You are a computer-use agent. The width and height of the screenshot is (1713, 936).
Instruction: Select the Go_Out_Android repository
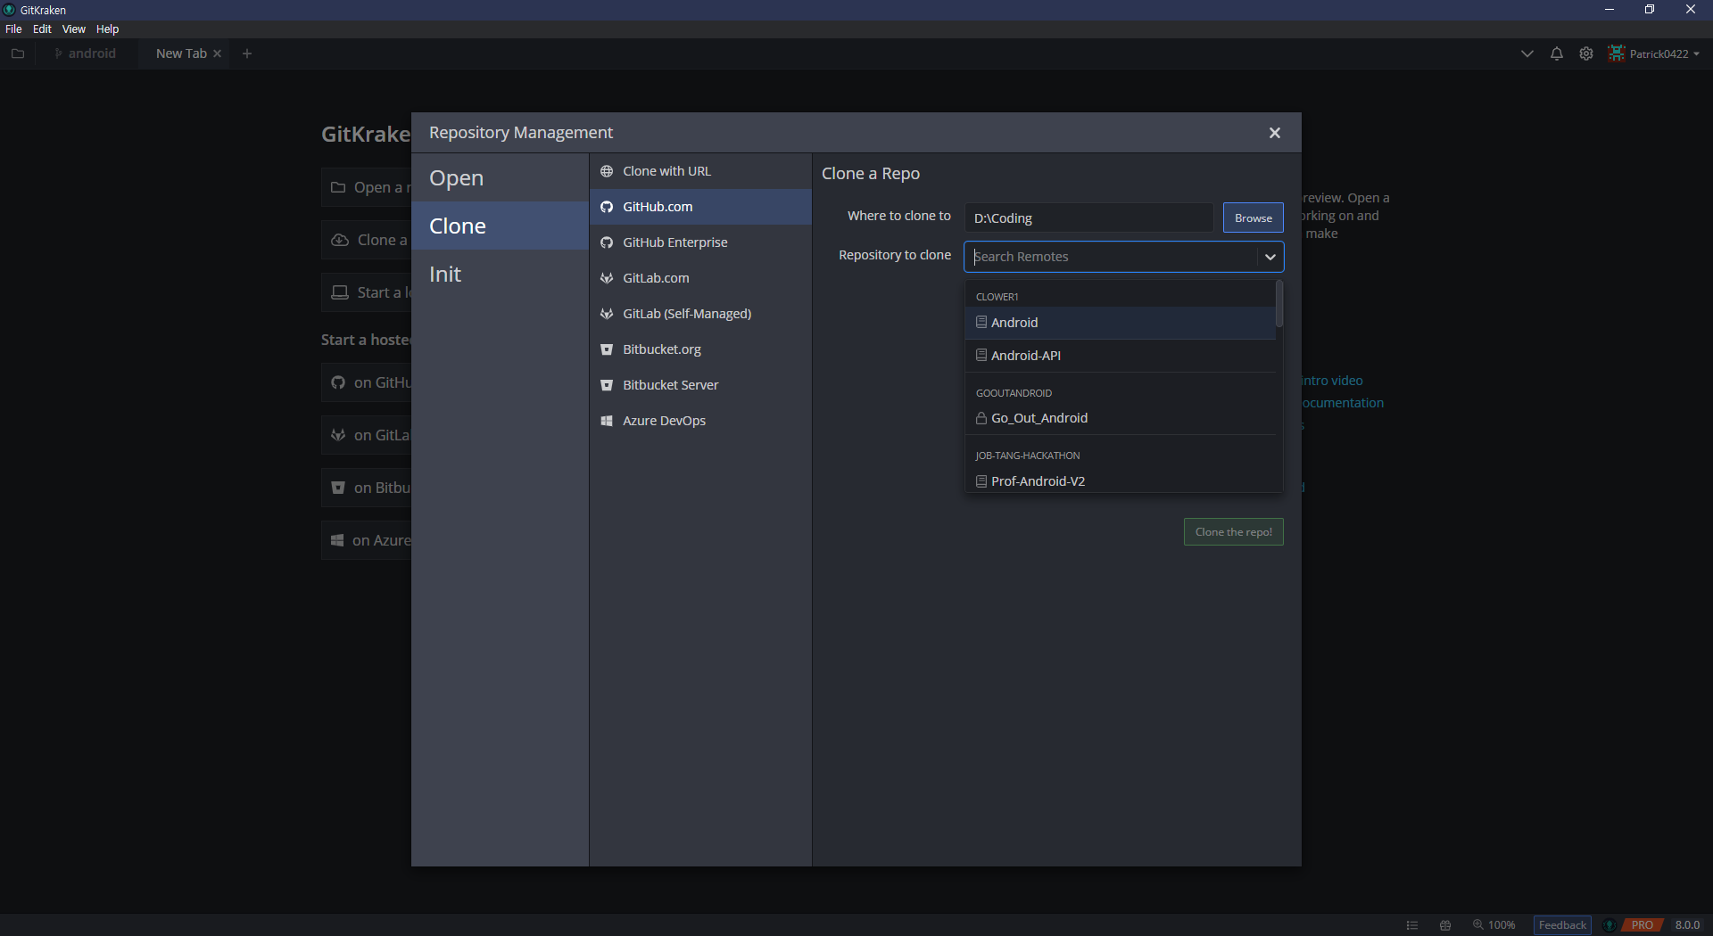[x=1121, y=418]
